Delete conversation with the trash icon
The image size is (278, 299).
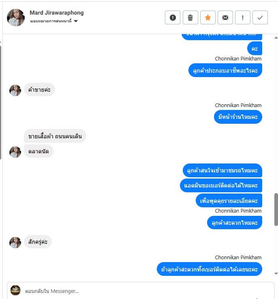click(x=190, y=17)
